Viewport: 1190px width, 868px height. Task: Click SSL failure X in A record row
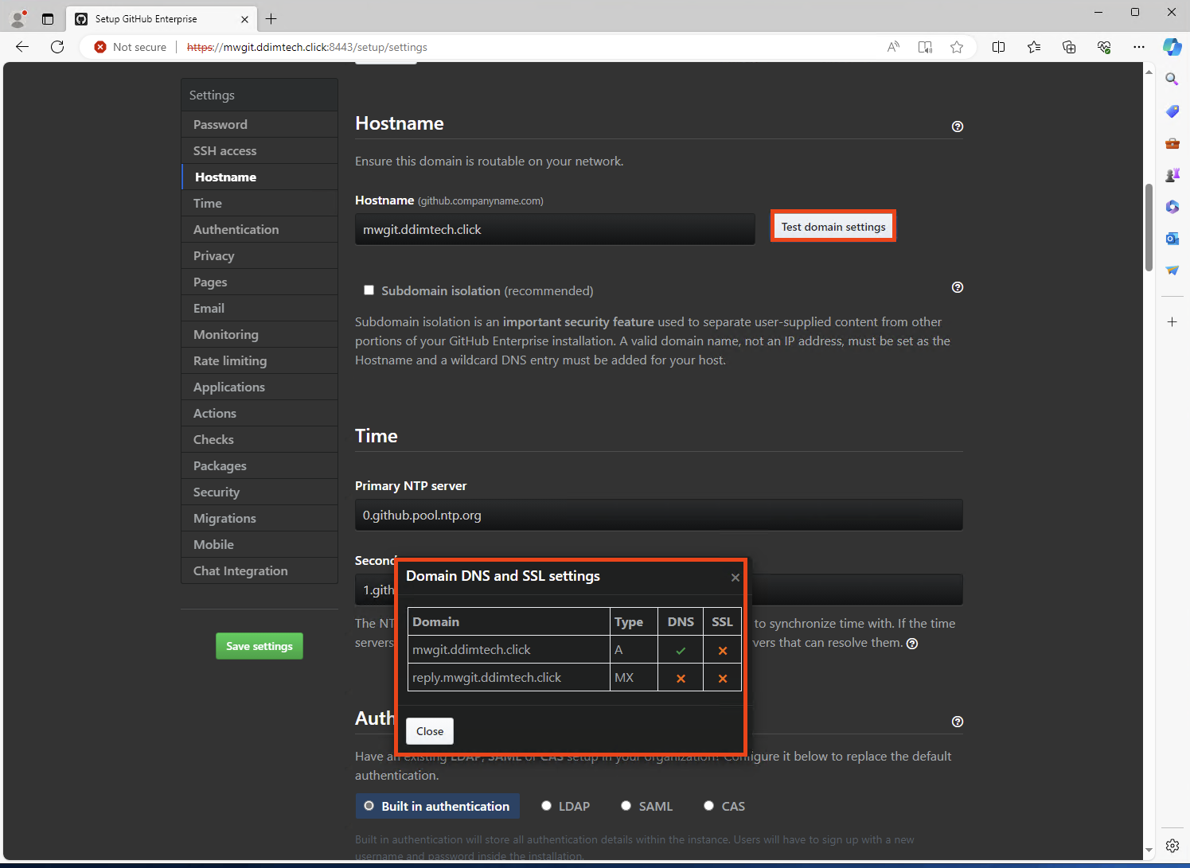(723, 651)
